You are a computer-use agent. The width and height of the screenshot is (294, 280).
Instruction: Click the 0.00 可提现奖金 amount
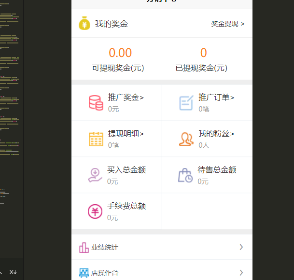click(120, 53)
